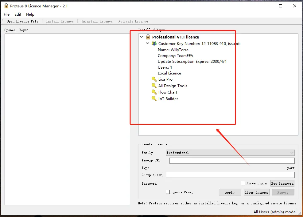Click the Apply button

[x=230, y=192]
